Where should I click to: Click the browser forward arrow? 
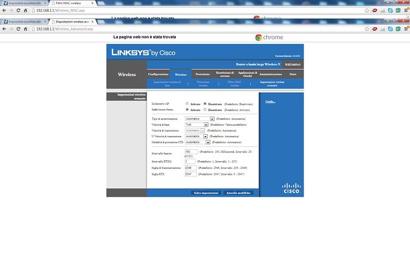14,29
